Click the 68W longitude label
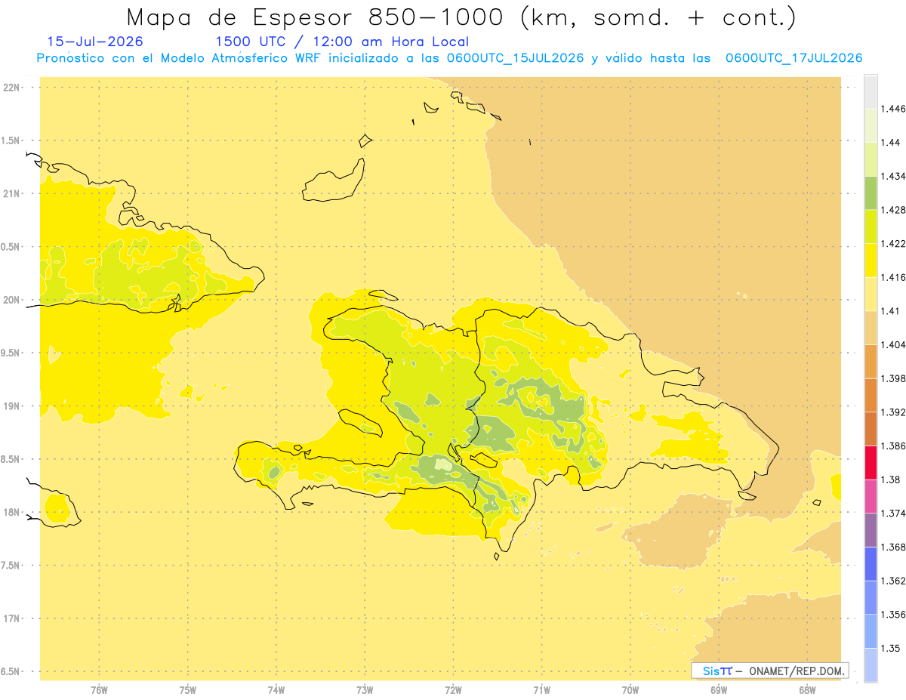 click(807, 690)
